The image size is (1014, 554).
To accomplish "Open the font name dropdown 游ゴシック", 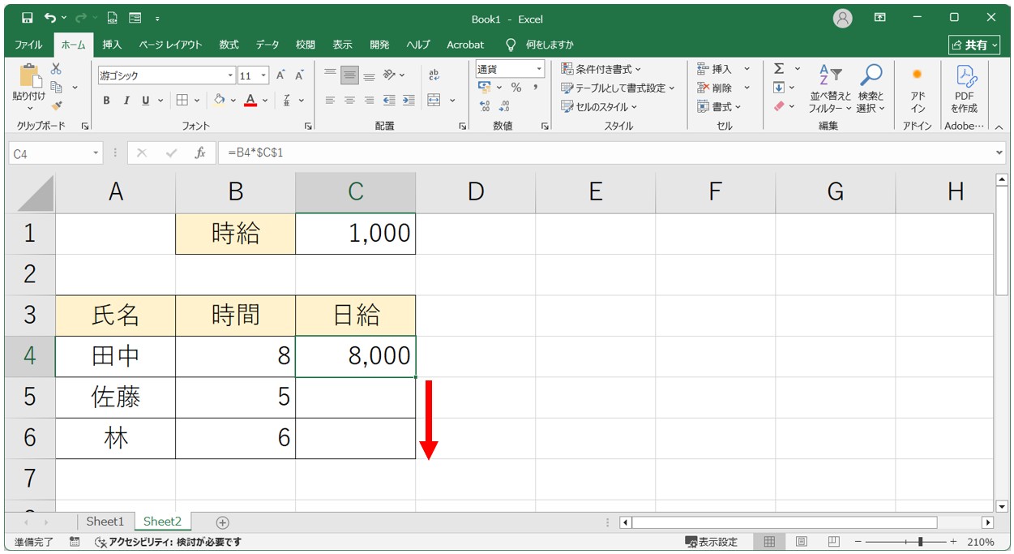I will (230, 75).
